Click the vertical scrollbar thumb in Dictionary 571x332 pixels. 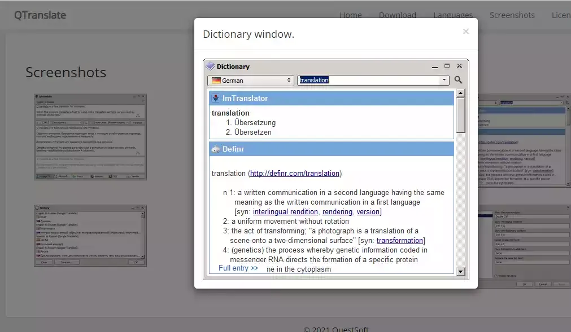point(461,115)
